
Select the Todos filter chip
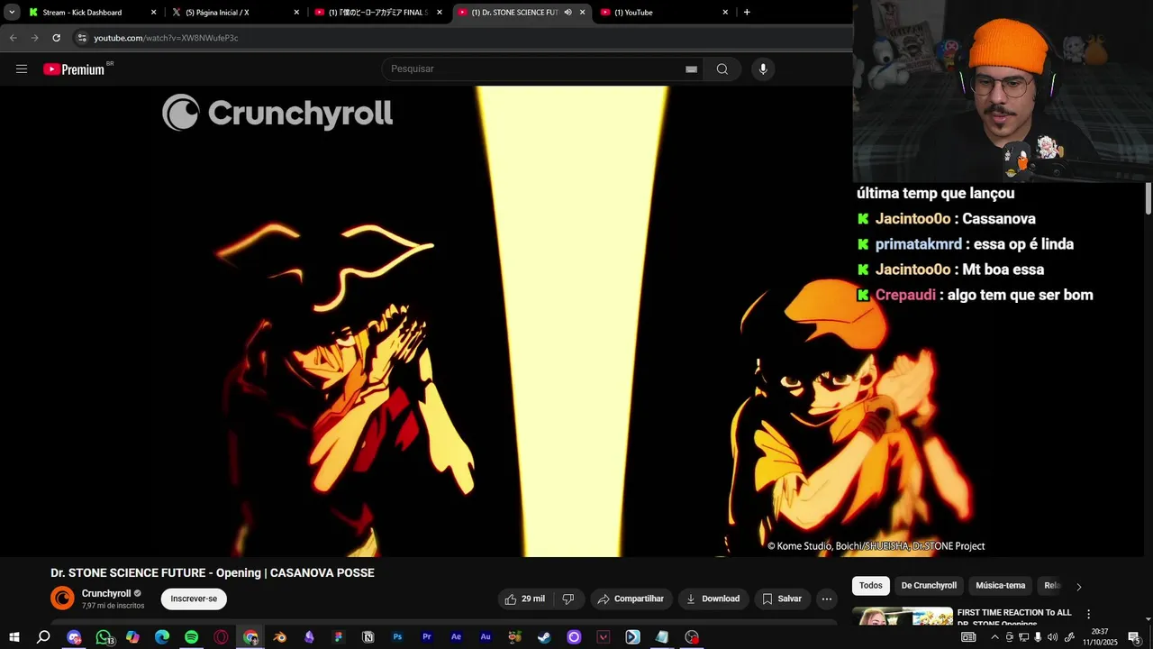tap(871, 586)
